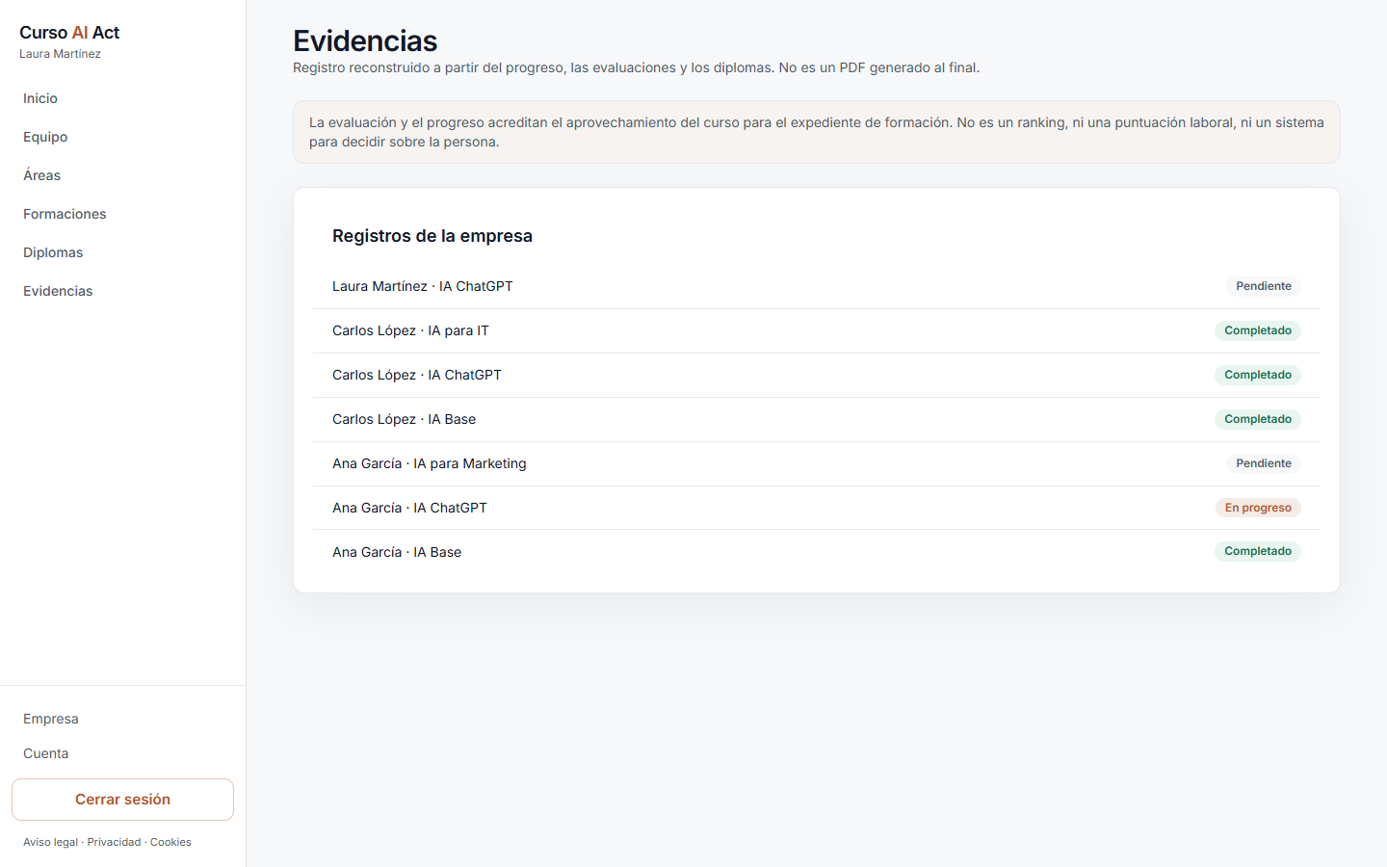Viewport: 1387px width, 867px height.
Task: Select row Carlos López · IA Base
Action: [x=817, y=419]
